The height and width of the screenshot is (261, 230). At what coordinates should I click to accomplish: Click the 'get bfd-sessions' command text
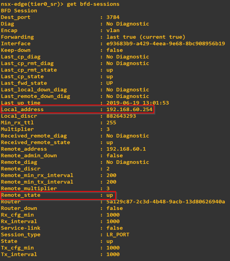[x=93, y=4]
